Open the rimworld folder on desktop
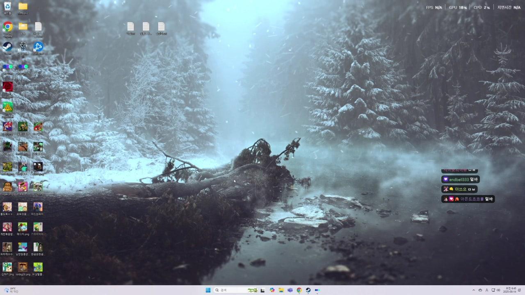 (23, 8)
